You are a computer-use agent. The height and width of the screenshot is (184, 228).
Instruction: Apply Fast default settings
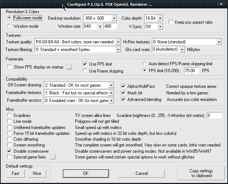[x=15, y=173]
